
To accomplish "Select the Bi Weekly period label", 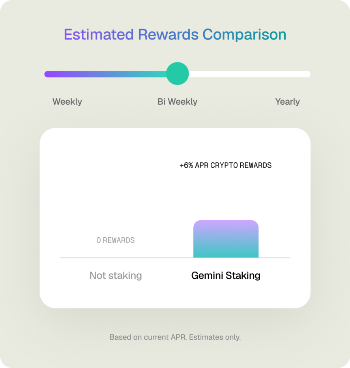I will click(177, 102).
